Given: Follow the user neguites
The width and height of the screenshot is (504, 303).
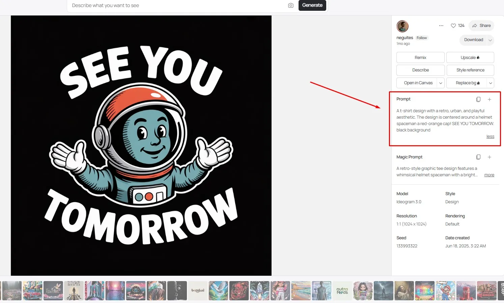Looking at the screenshot, I should click(x=422, y=38).
